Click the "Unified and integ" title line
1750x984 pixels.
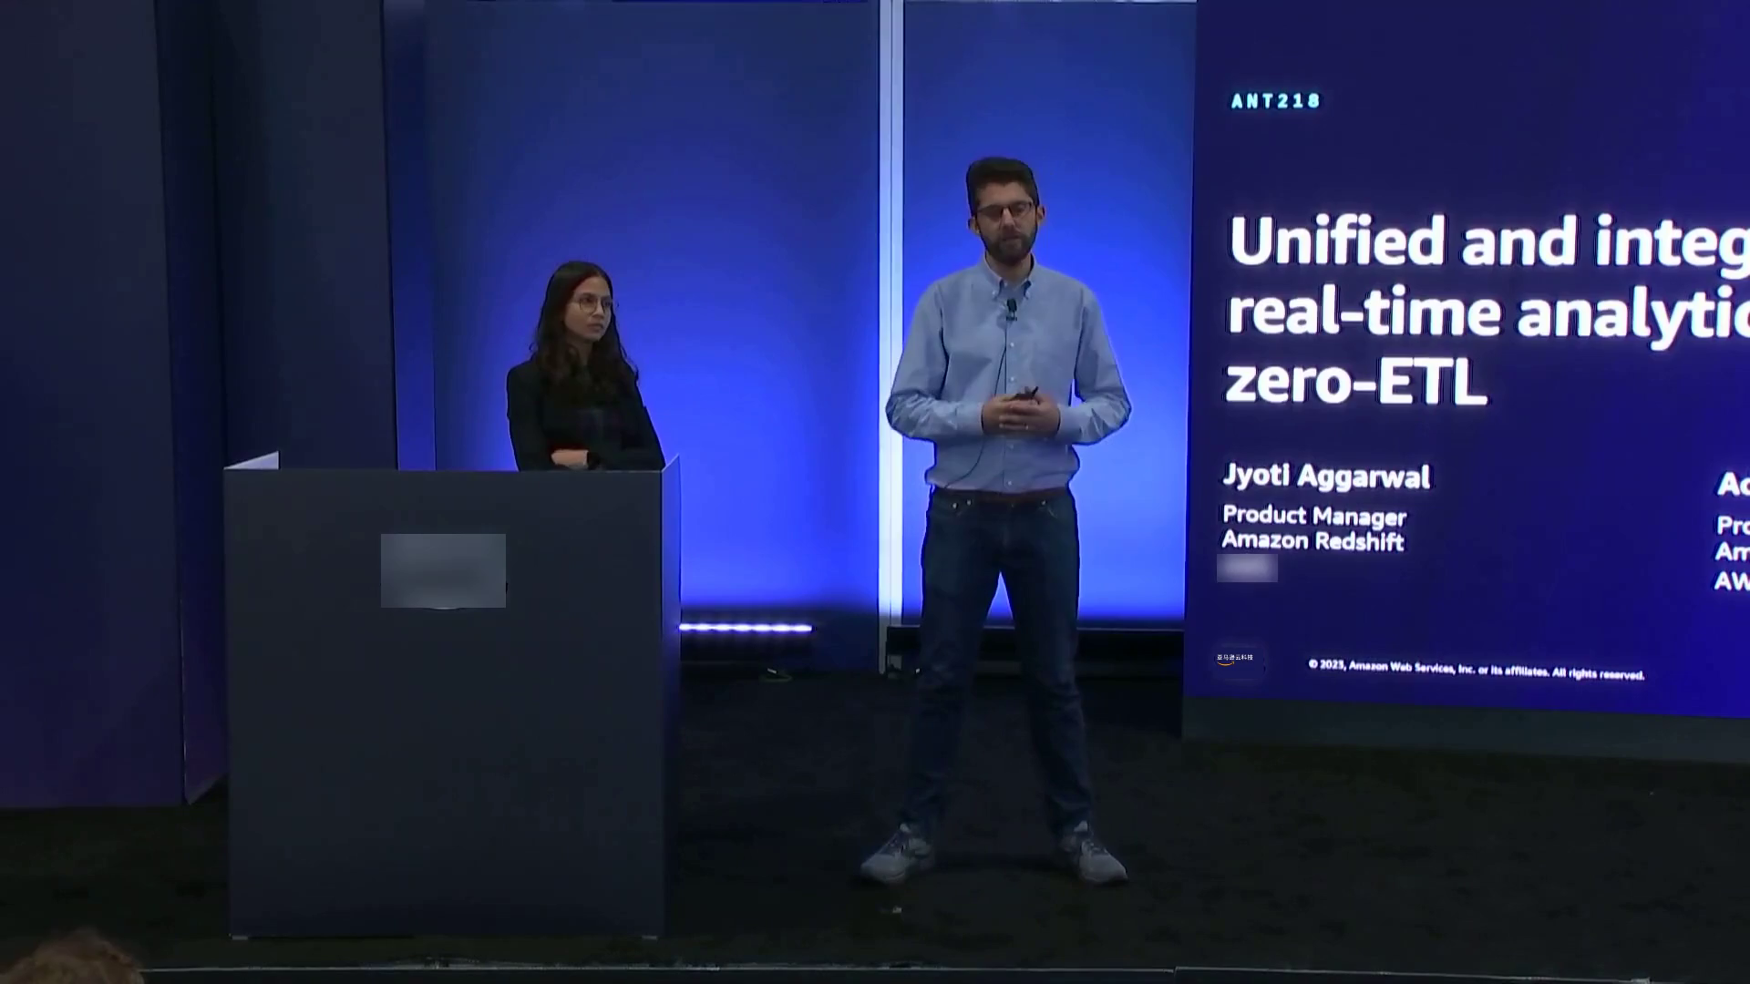tap(1487, 242)
